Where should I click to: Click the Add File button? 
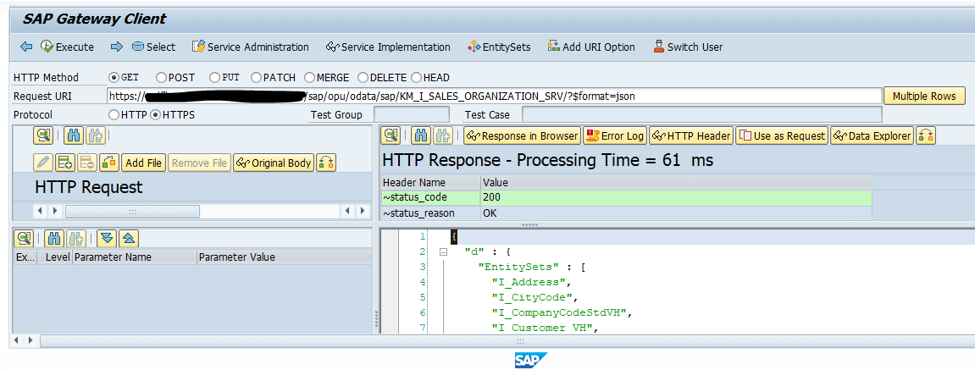click(144, 163)
